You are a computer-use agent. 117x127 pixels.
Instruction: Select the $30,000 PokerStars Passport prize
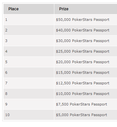[x=83, y=41]
